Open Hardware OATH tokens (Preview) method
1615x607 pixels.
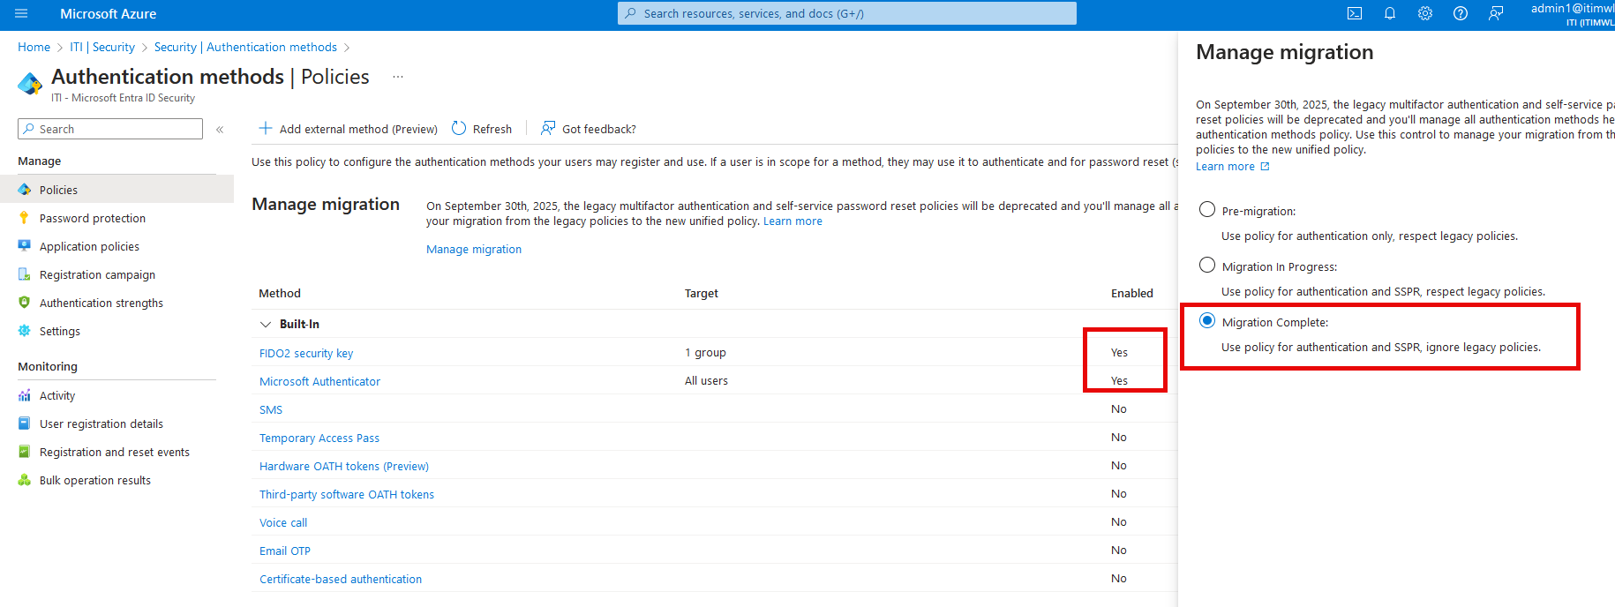[x=344, y=466]
